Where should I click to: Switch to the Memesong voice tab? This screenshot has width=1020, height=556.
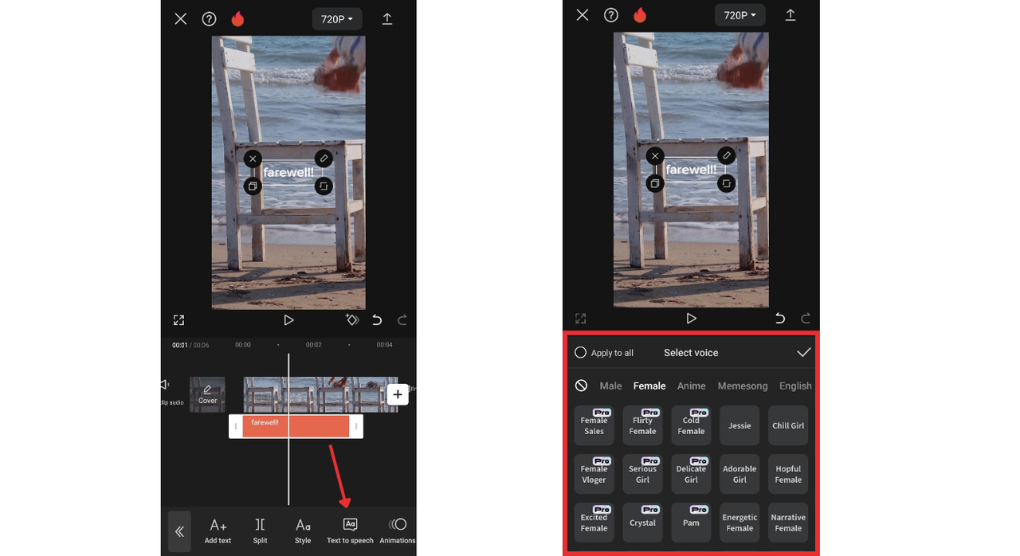(x=743, y=386)
